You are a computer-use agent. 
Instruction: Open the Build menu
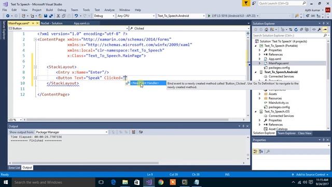tap(49, 10)
